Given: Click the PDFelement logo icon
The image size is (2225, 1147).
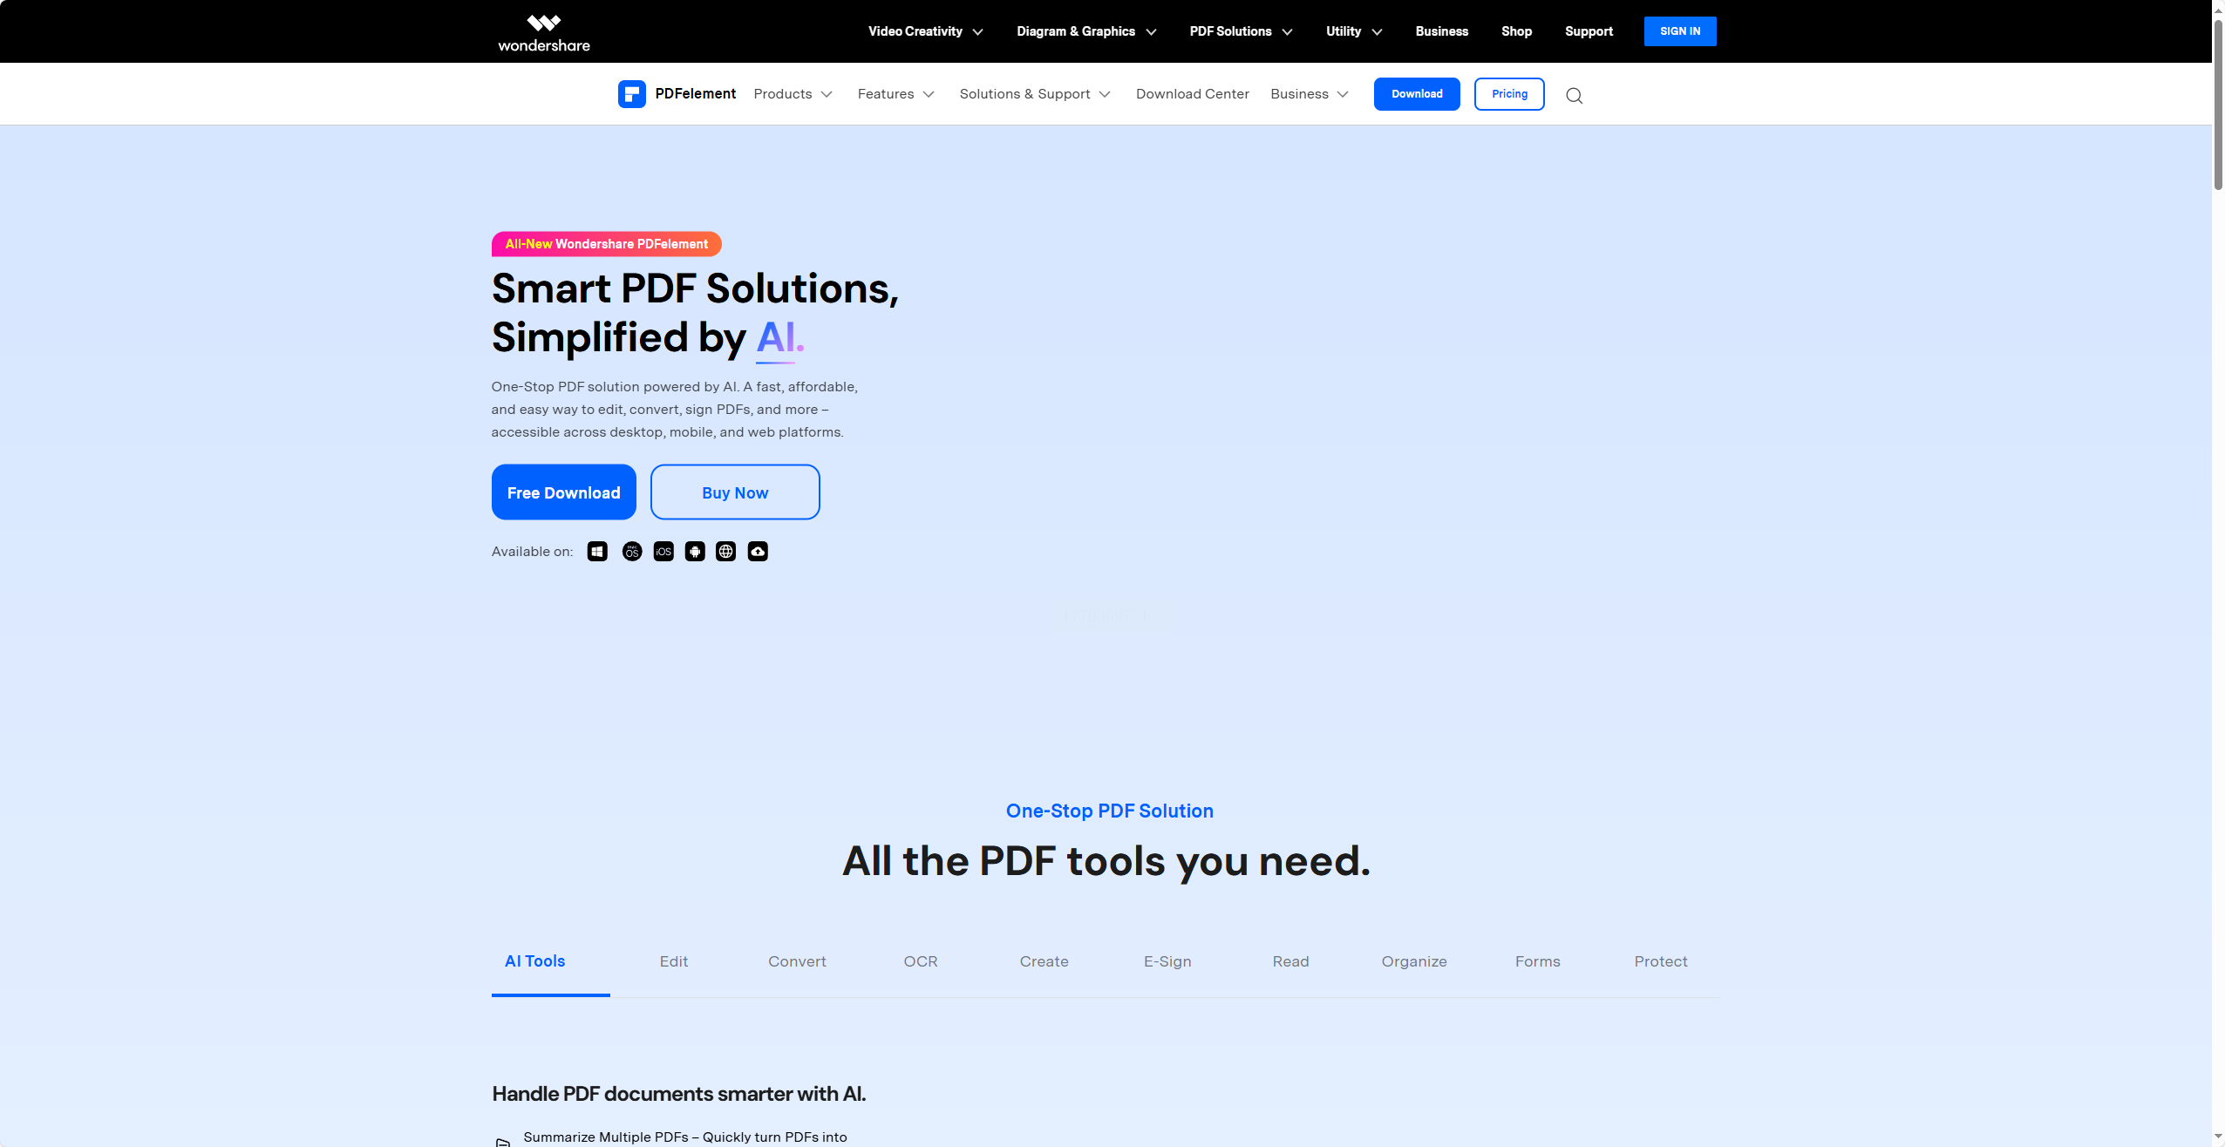Looking at the screenshot, I should coord(632,94).
